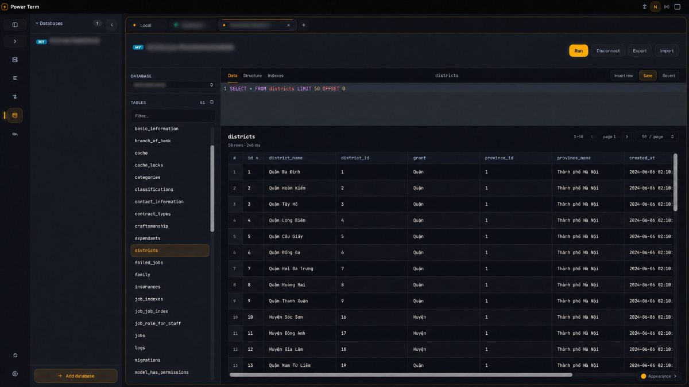Switch to the Structure tab
This screenshot has height=387, width=689.
pyautogui.click(x=252, y=76)
